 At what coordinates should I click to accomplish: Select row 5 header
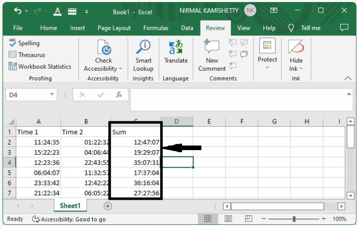click(x=9, y=173)
